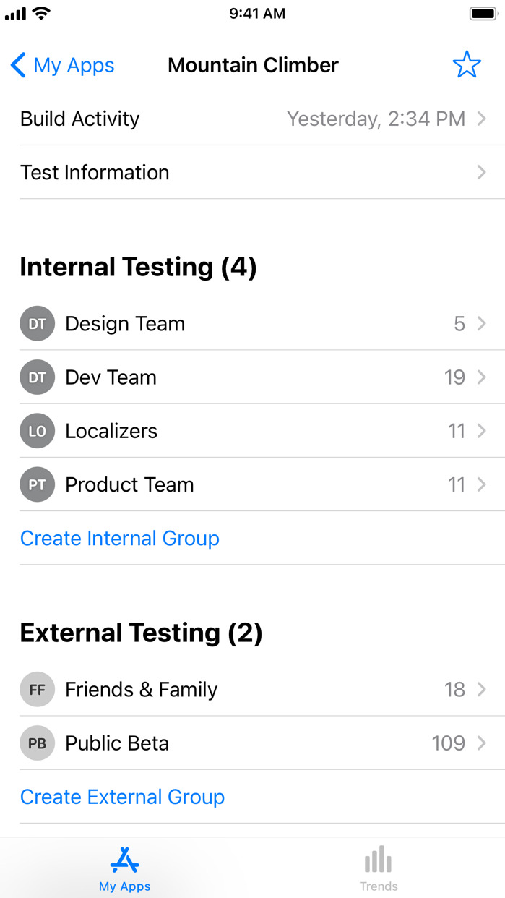Tap the Dev Team avatar icon
Image resolution: width=505 pixels, height=898 pixels.
(37, 377)
